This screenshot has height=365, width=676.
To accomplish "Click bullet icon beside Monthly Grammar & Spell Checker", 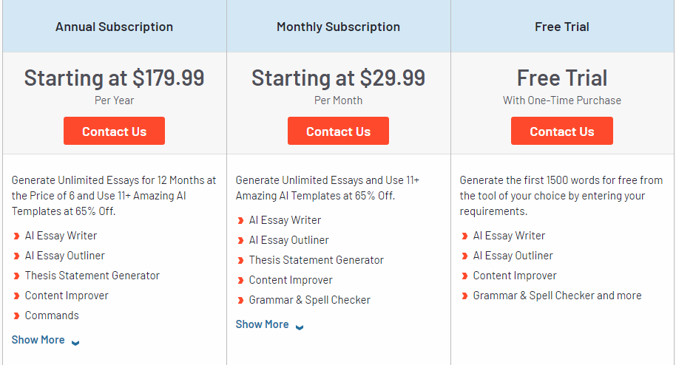I will tap(241, 301).
